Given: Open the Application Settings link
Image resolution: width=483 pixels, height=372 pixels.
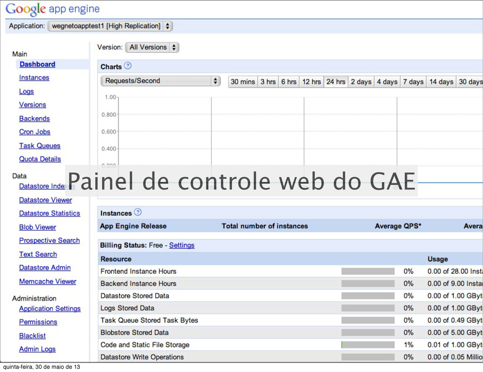Looking at the screenshot, I should tap(50, 309).
